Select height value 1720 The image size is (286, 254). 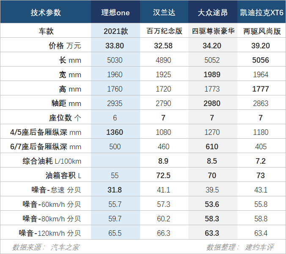point(163,89)
